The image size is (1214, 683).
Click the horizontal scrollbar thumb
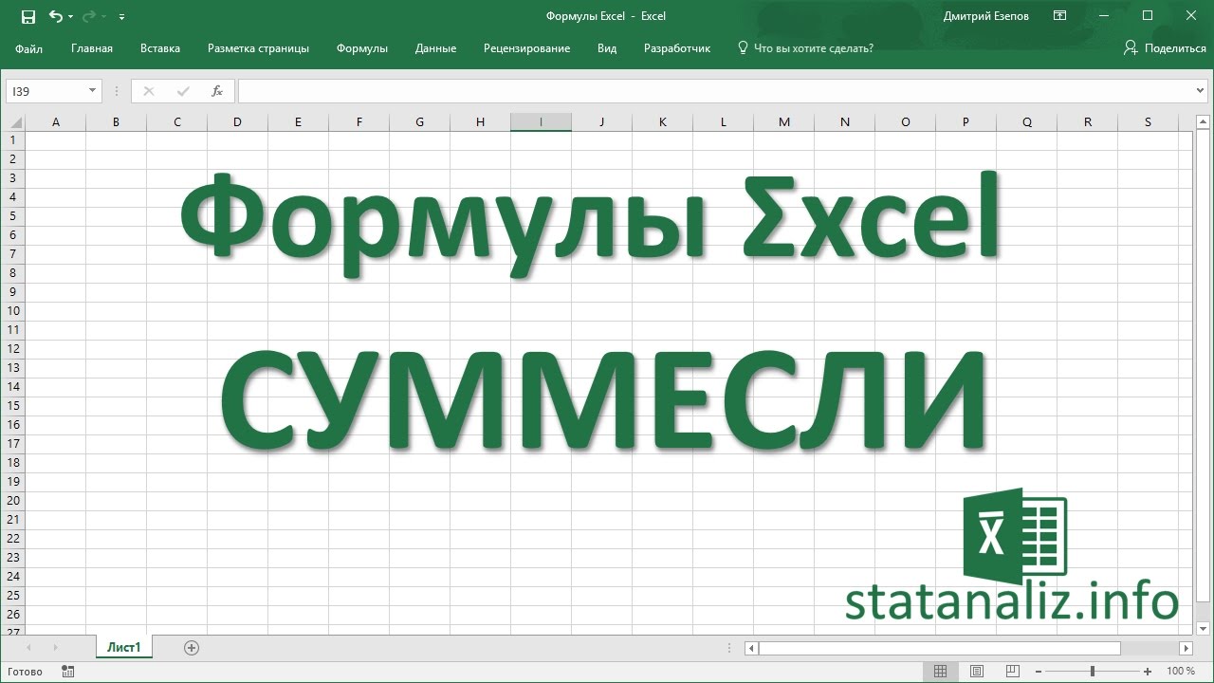click(939, 648)
